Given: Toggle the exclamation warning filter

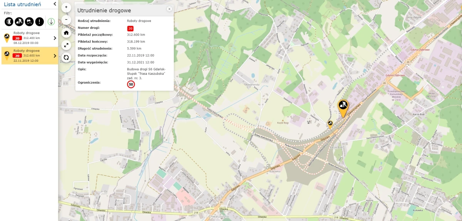Looking at the screenshot, I should pos(39,22).
